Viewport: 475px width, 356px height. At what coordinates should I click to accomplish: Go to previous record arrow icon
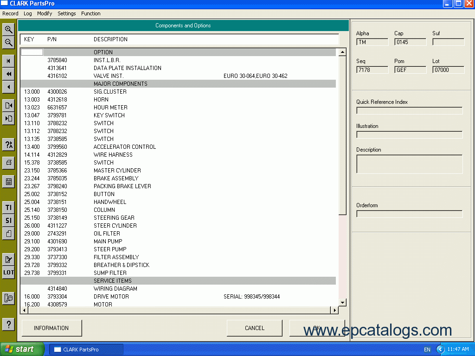pyautogui.click(x=8, y=87)
